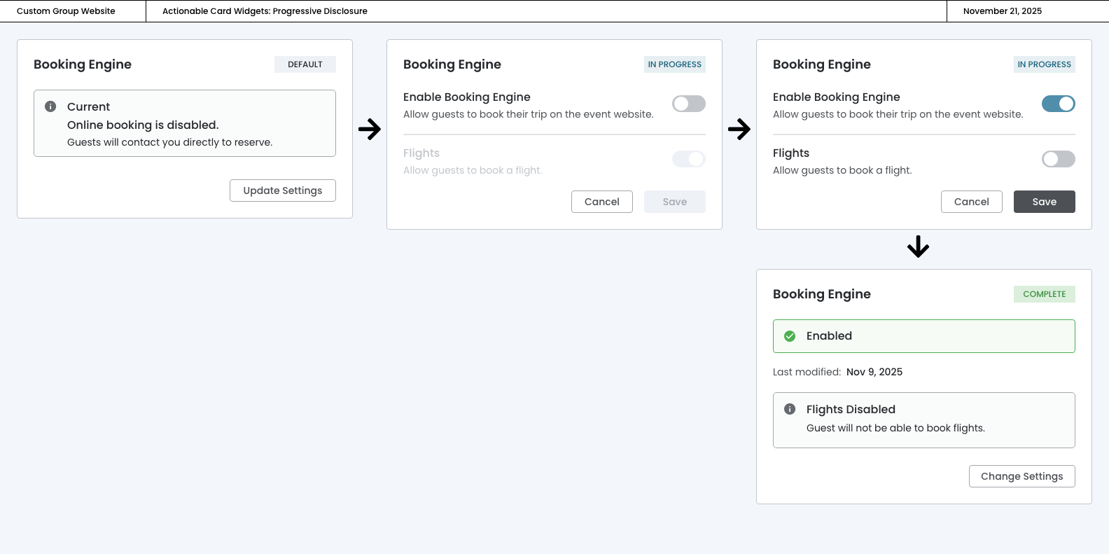Click the November 21, 2025 date in header

[x=1002, y=11]
